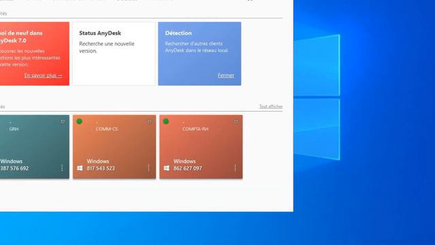Viewport: 435px width, 245px height.
Task: Open the Status AnyDesk card
Action: 114,54
